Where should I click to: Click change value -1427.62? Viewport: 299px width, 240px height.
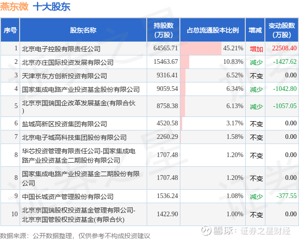coord(285,62)
